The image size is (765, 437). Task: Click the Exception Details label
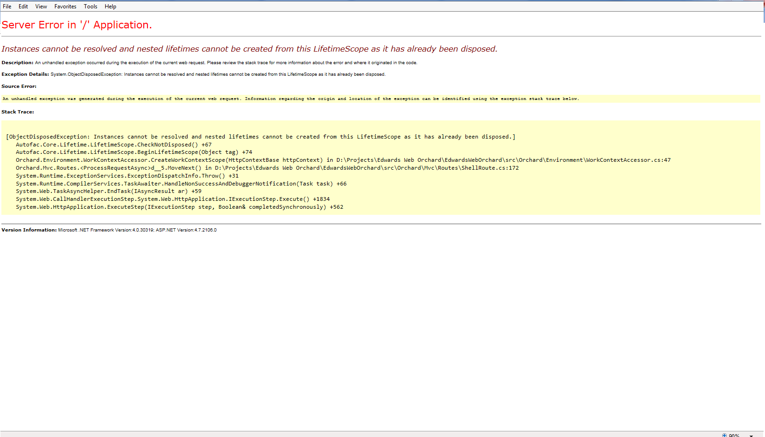[x=25, y=74]
